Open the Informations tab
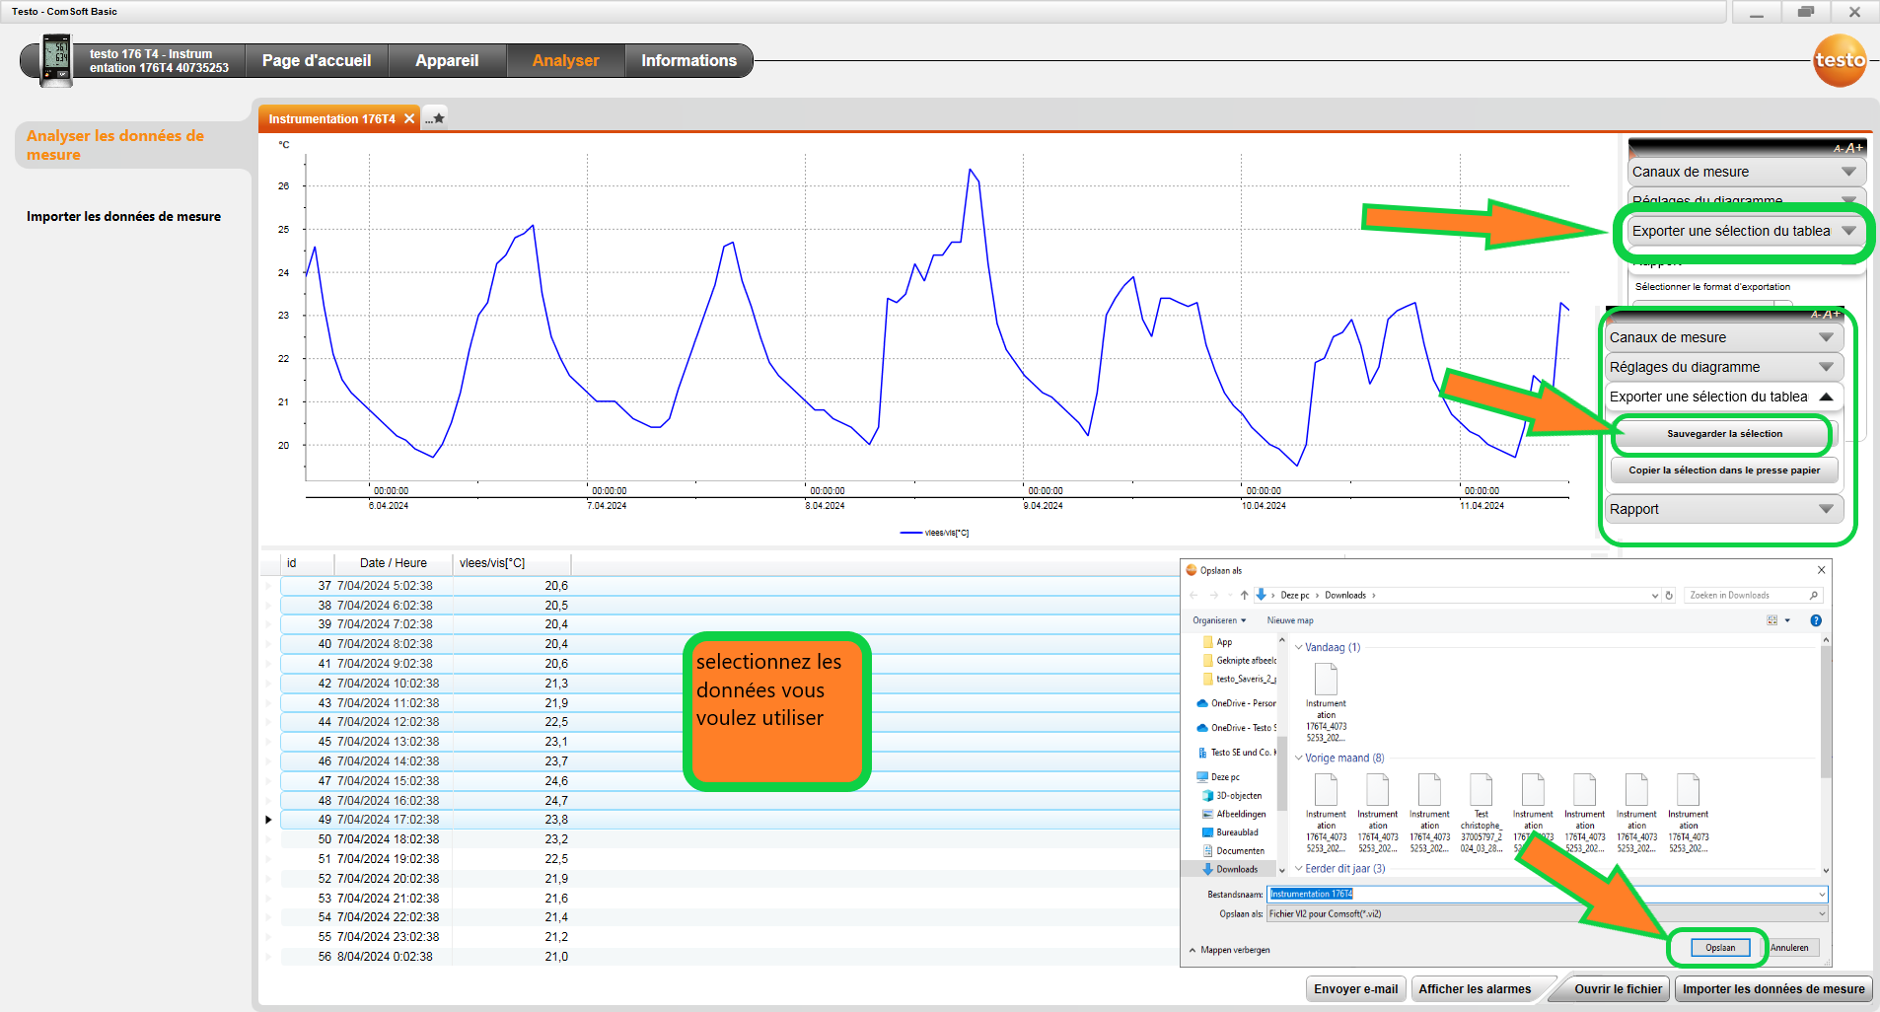This screenshot has height=1012, width=1880. [x=688, y=60]
